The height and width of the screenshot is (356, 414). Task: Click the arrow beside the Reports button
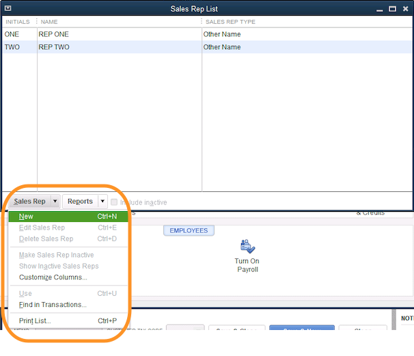pos(102,202)
